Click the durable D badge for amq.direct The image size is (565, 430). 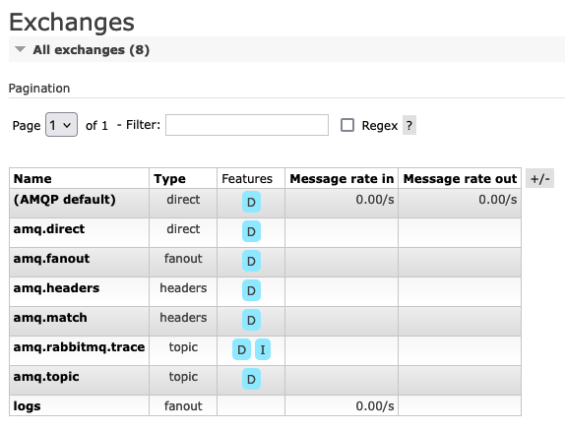pyautogui.click(x=251, y=231)
